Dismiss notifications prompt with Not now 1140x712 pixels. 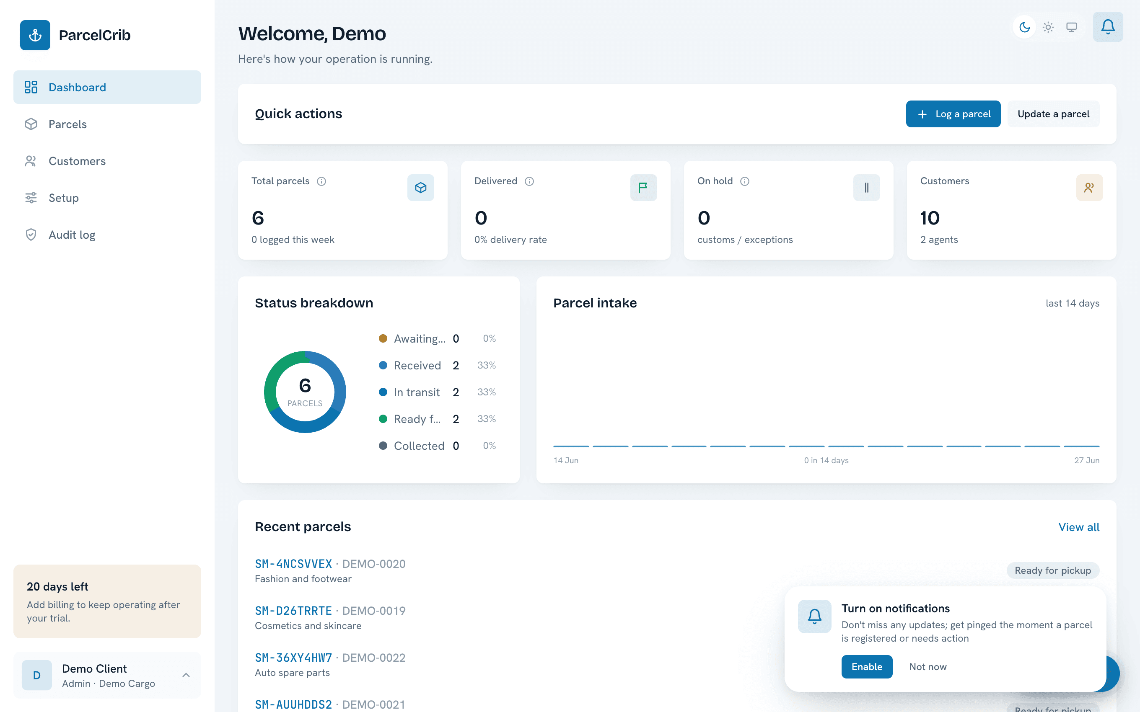click(928, 667)
